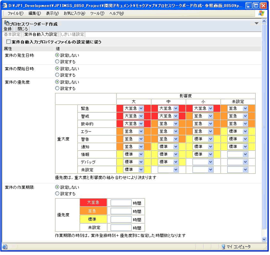
Task: Click the yellow 標準 priority cell in deadline table
Action: (94, 220)
